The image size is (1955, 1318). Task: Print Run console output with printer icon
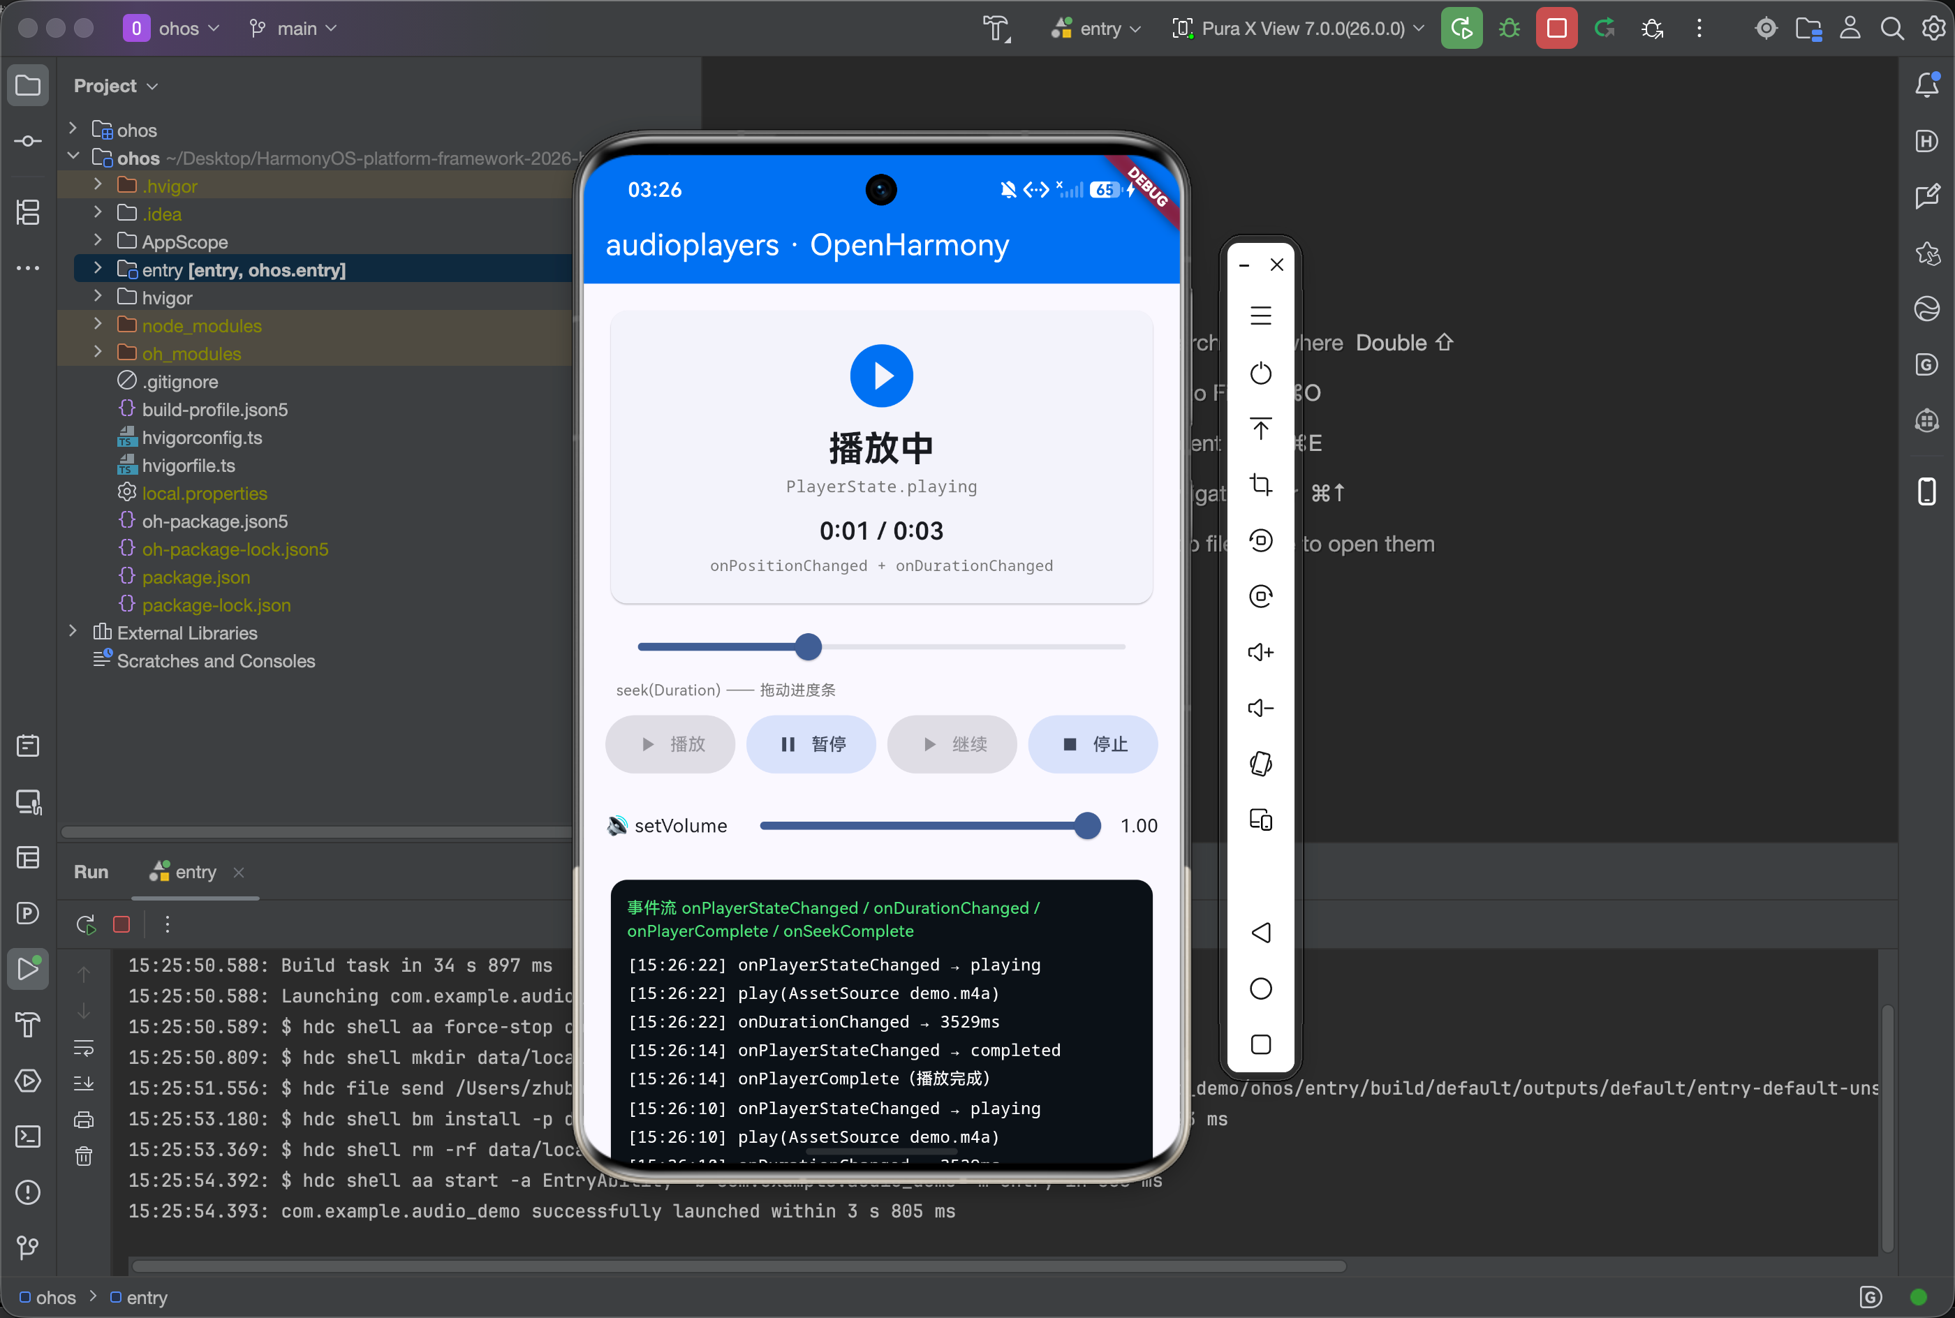[84, 1120]
